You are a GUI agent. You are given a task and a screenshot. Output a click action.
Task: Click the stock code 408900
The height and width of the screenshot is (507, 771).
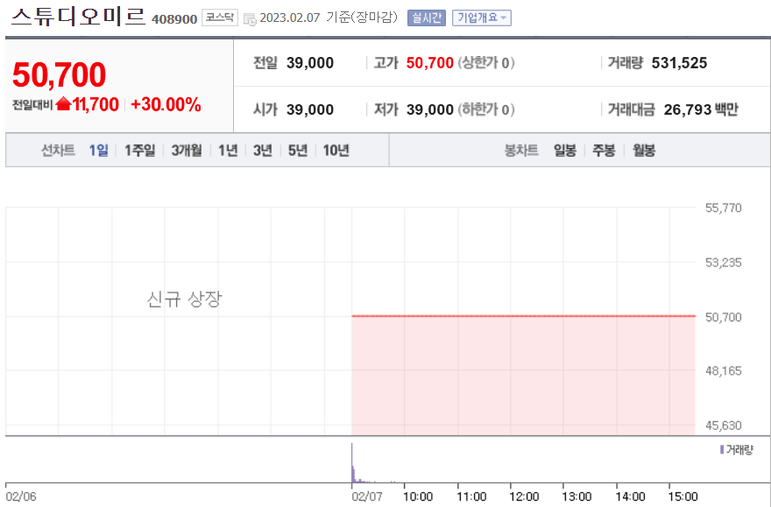point(174,19)
